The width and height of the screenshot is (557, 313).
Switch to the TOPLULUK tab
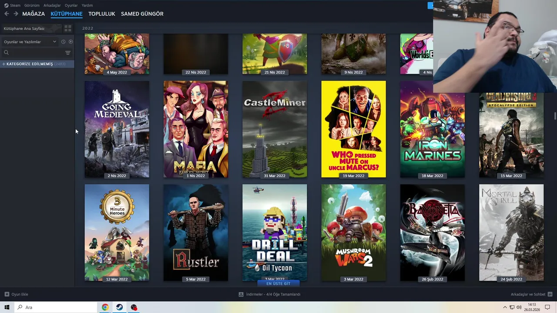[102, 14]
